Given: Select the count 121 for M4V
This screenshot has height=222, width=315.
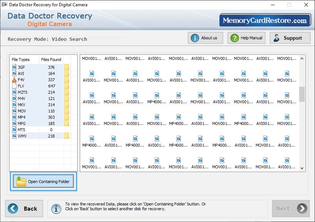Looking at the screenshot, I should click(x=51, y=99).
